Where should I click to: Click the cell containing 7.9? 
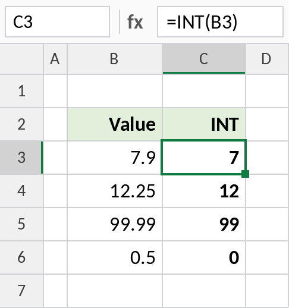(x=115, y=158)
